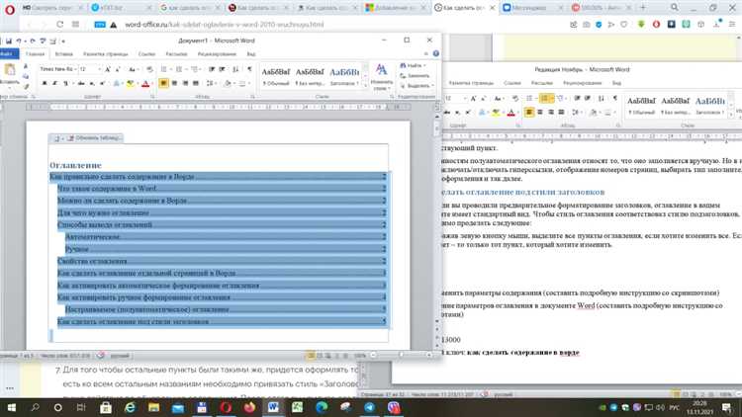Click Save icon in Quick Access Toolbar

pos(9,42)
